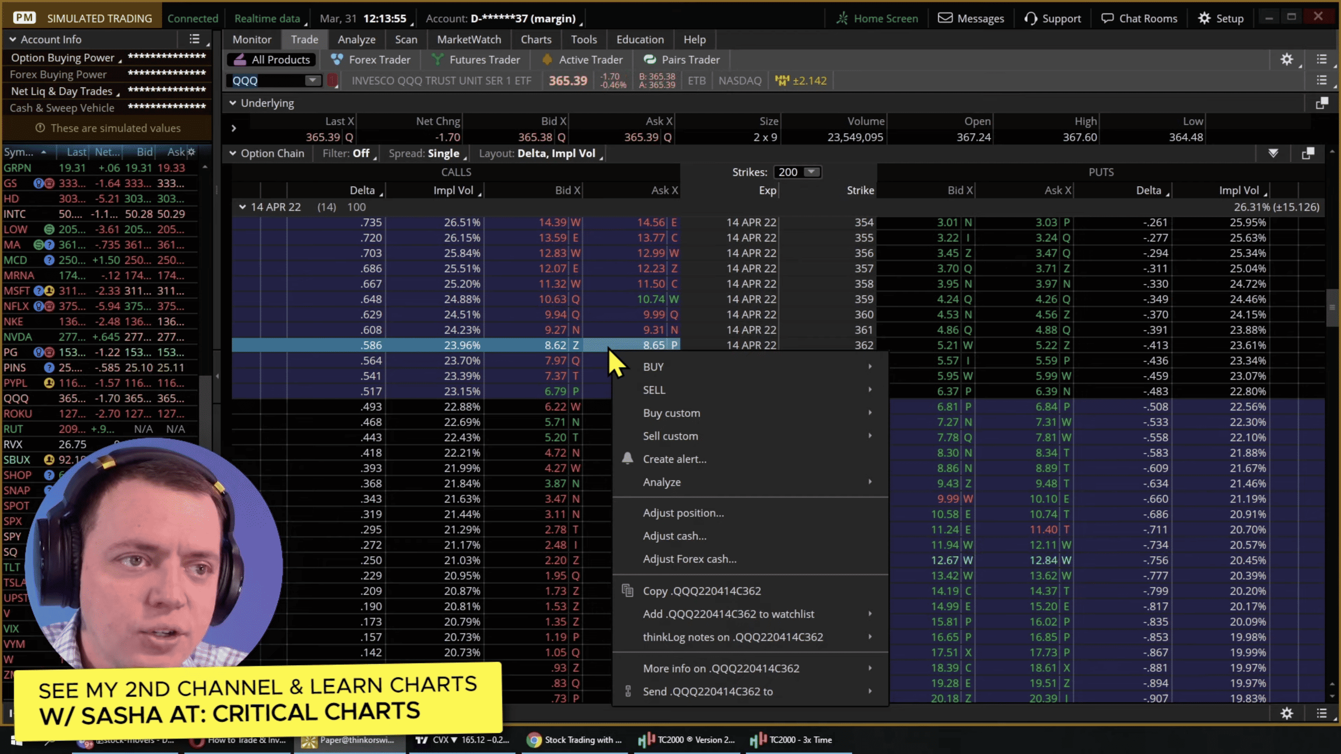
Task: Open the Net Liq & Day Trades dropdown
Action: click(65, 91)
